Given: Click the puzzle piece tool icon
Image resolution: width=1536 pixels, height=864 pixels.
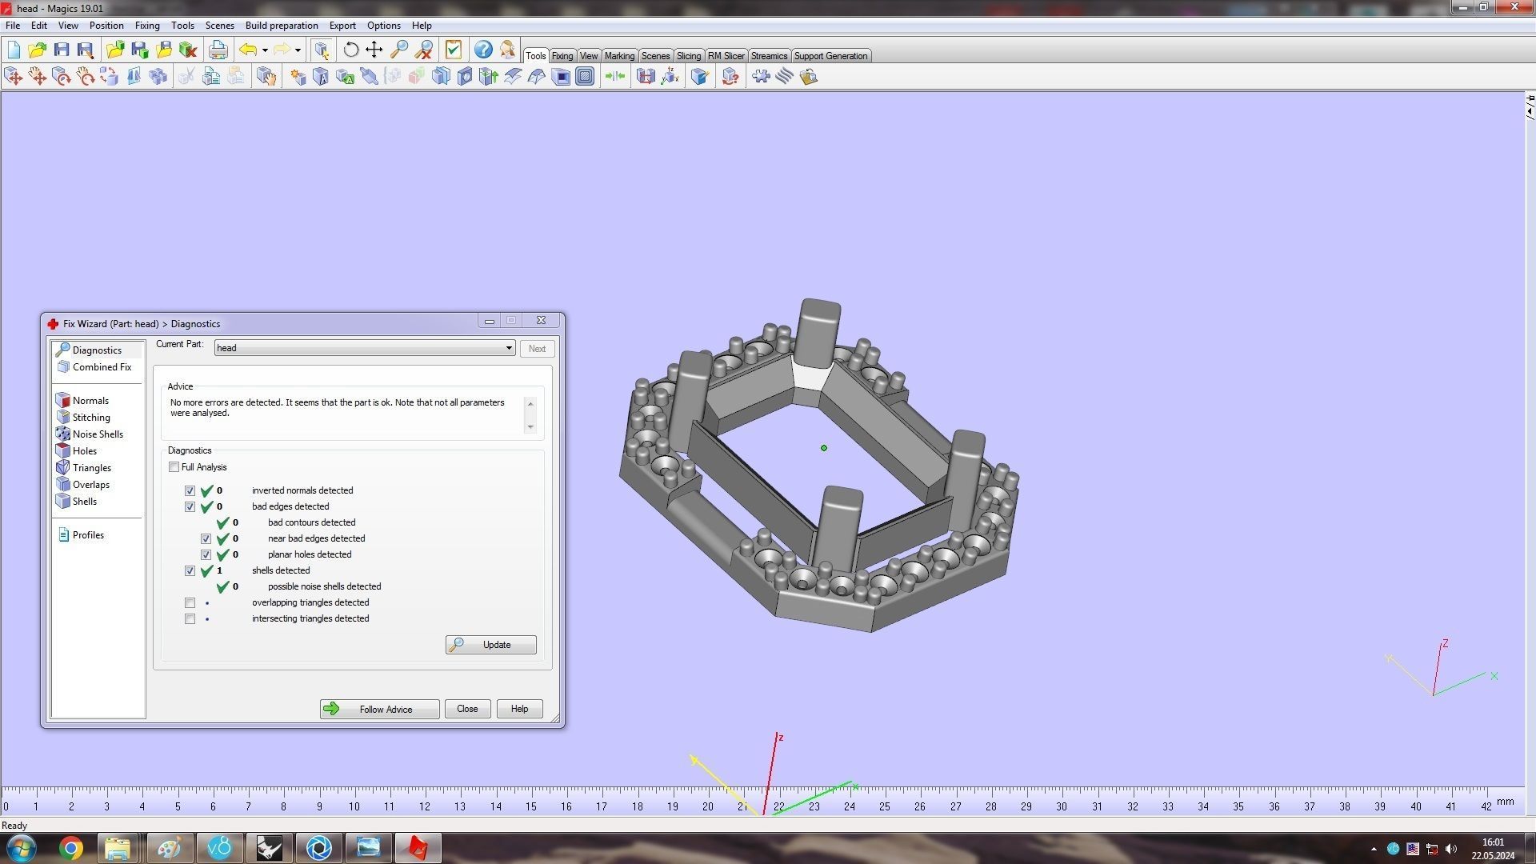Looking at the screenshot, I should (x=761, y=77).
